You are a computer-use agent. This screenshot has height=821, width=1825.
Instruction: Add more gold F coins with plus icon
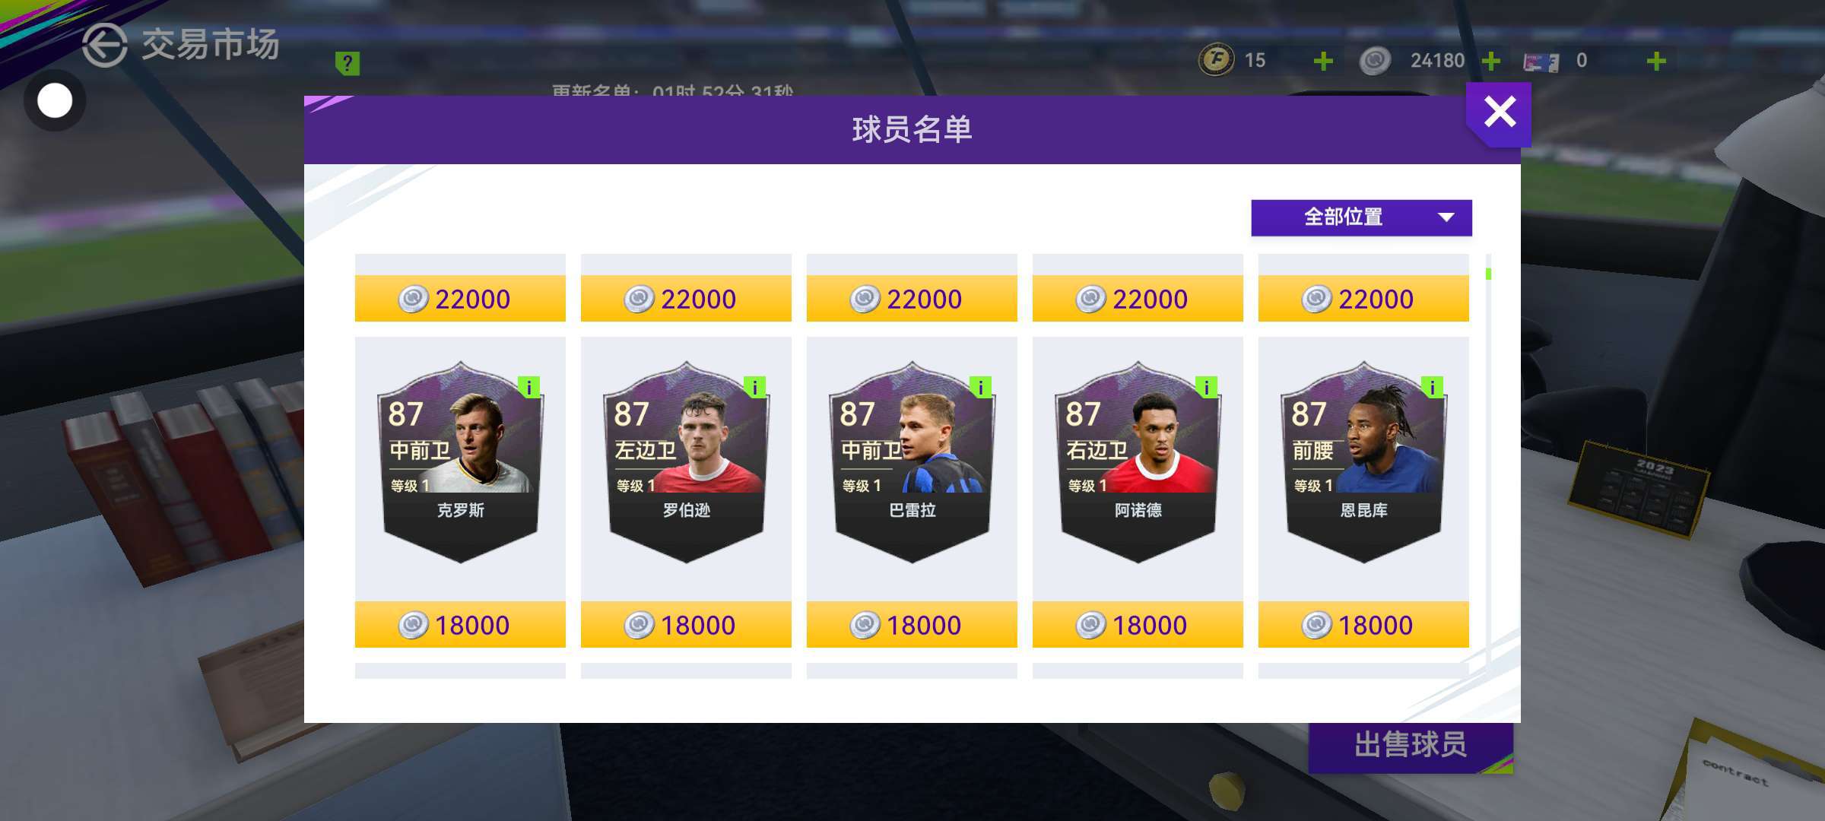pos(1323,61)
